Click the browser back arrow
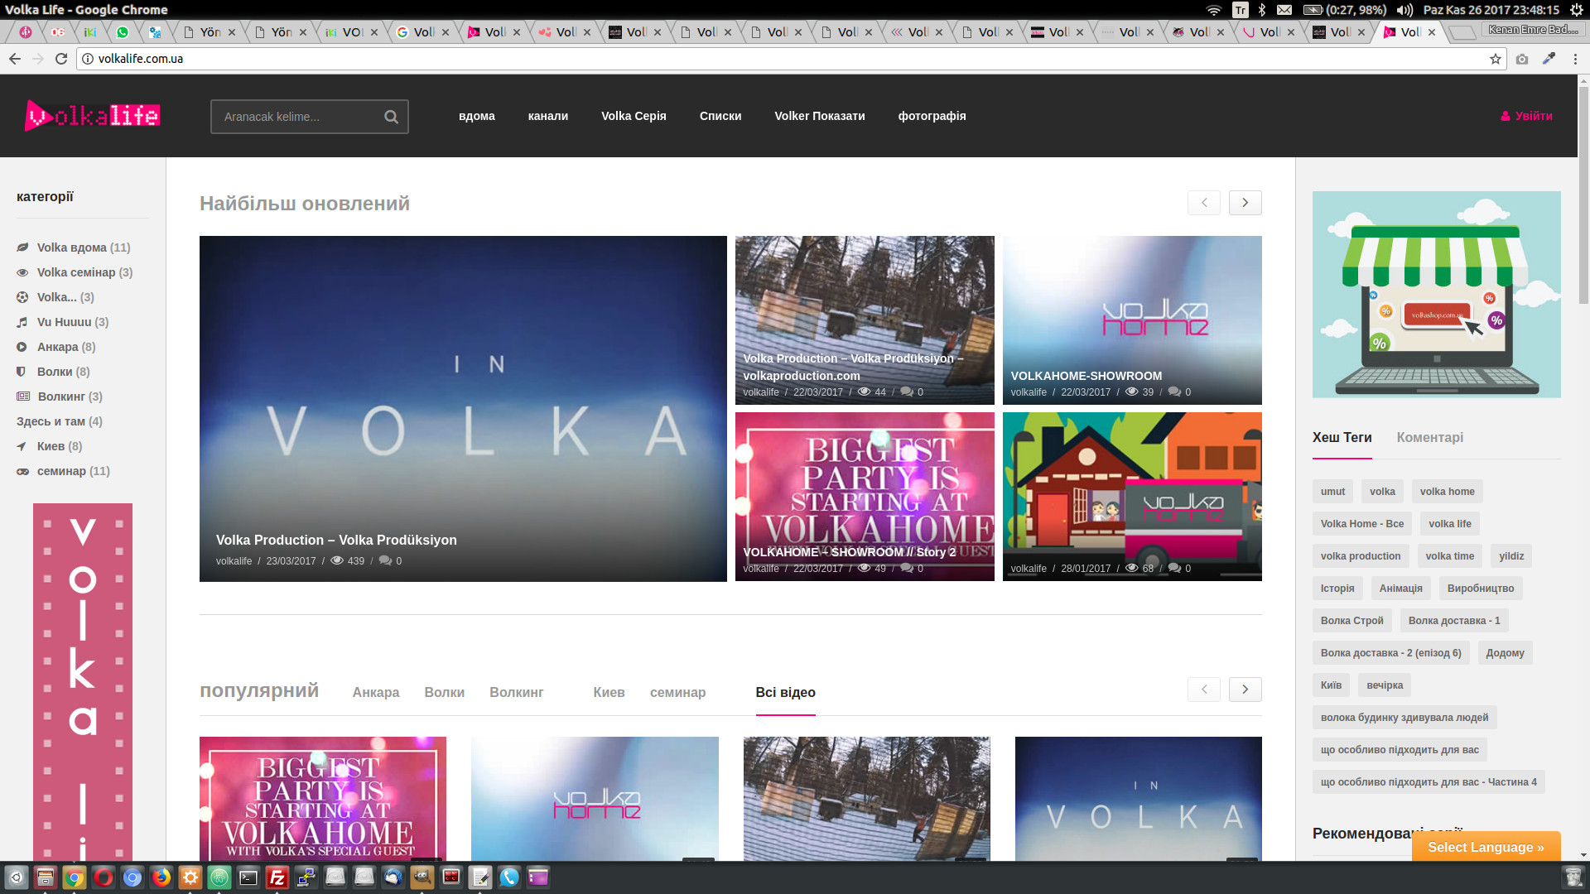 (x=15, y=59)
